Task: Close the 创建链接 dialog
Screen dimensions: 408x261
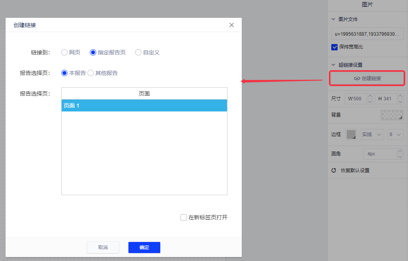Action: 232,25
